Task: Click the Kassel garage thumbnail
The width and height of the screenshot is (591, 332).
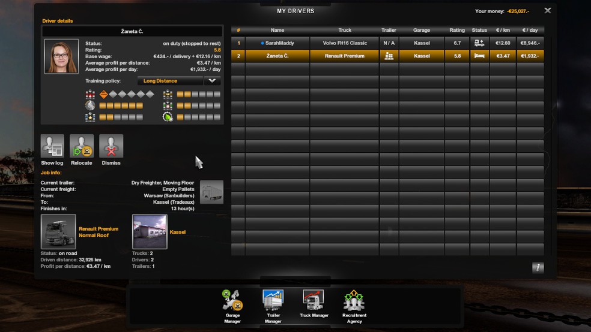Action: point(150,231)
